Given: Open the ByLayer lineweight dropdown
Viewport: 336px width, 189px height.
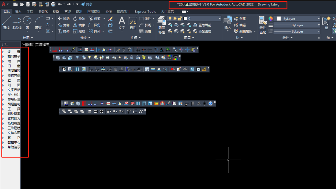Looking at the screenshot, I should (297, 25).
